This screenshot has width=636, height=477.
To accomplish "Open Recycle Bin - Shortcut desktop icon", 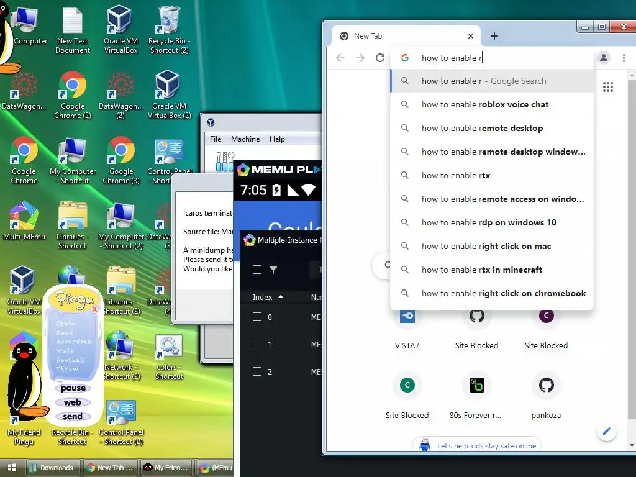I will click(x=72, y=437).
